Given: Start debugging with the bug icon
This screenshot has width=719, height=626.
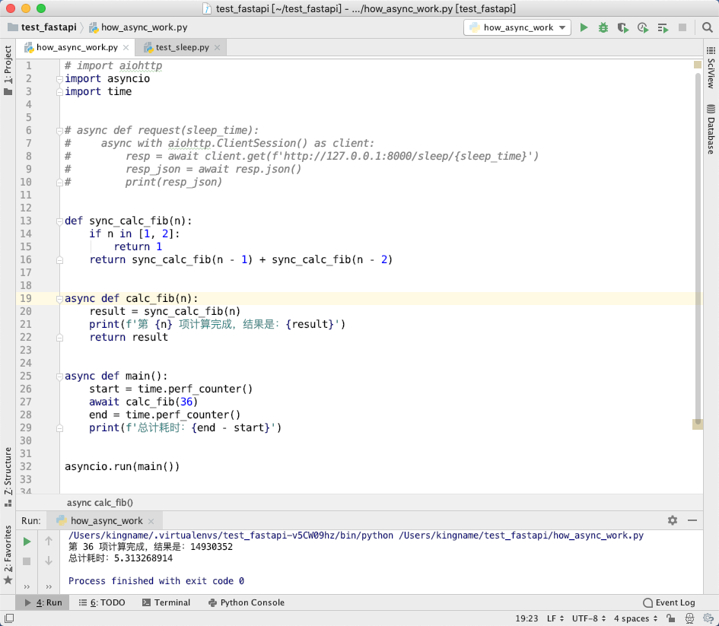Looking at the screenshot, I should point(603,27).
